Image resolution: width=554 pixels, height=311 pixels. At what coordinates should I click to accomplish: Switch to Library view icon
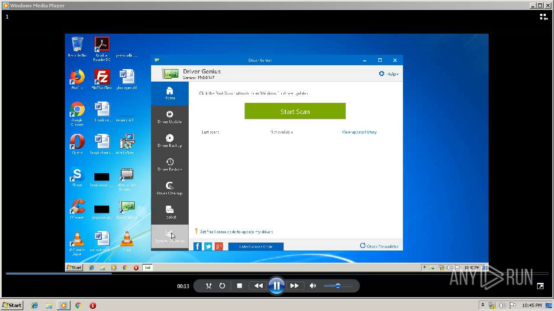543,17
